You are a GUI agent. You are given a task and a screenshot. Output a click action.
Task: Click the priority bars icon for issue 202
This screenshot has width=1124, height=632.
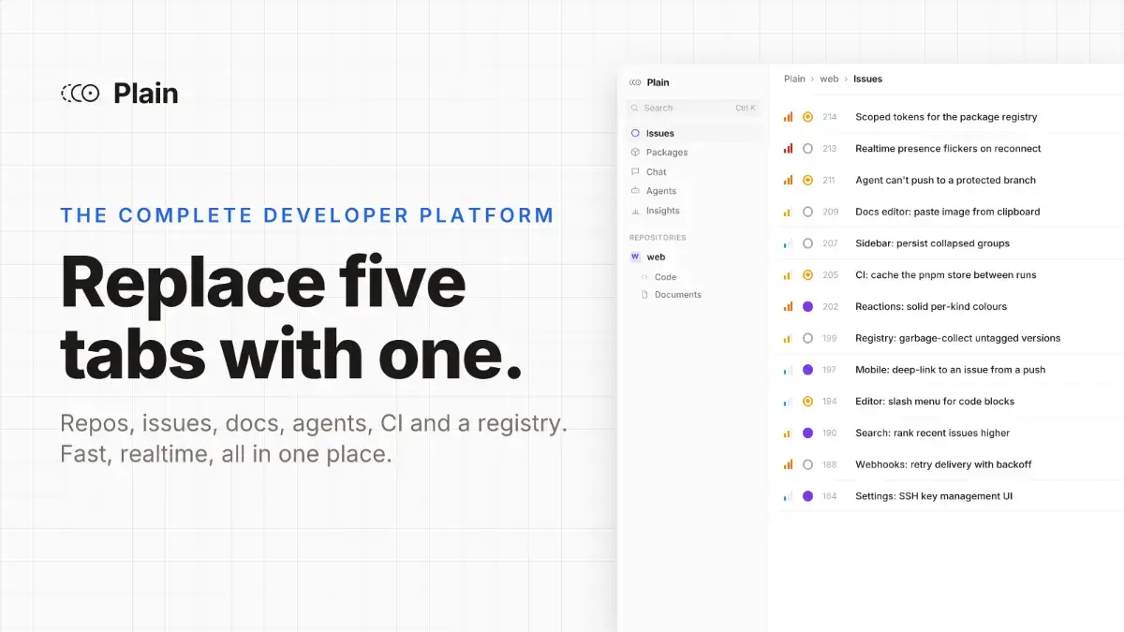[x=788, y=306]
